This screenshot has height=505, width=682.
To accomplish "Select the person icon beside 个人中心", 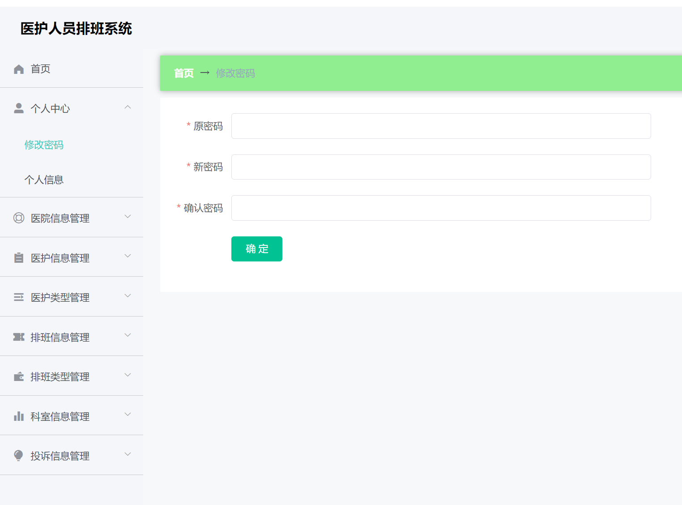I will coord(18,107).
